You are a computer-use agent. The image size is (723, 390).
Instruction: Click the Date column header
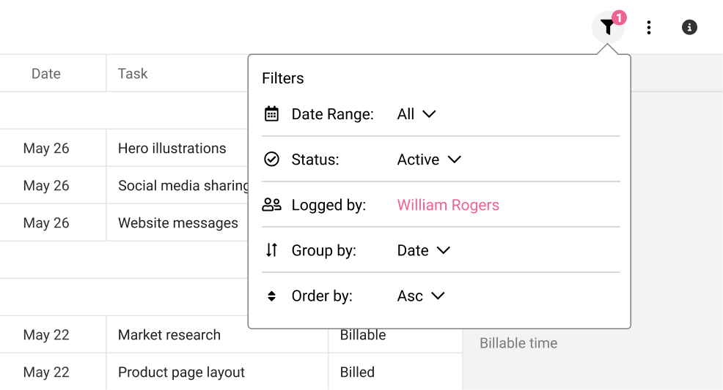pyautogui.click(x=46, y=74)
